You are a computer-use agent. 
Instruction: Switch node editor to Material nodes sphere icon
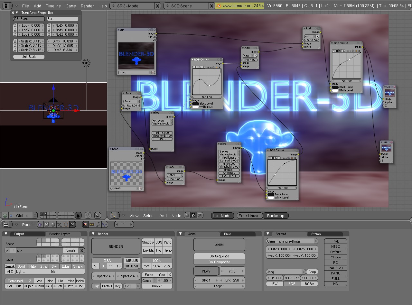[187, 215]
